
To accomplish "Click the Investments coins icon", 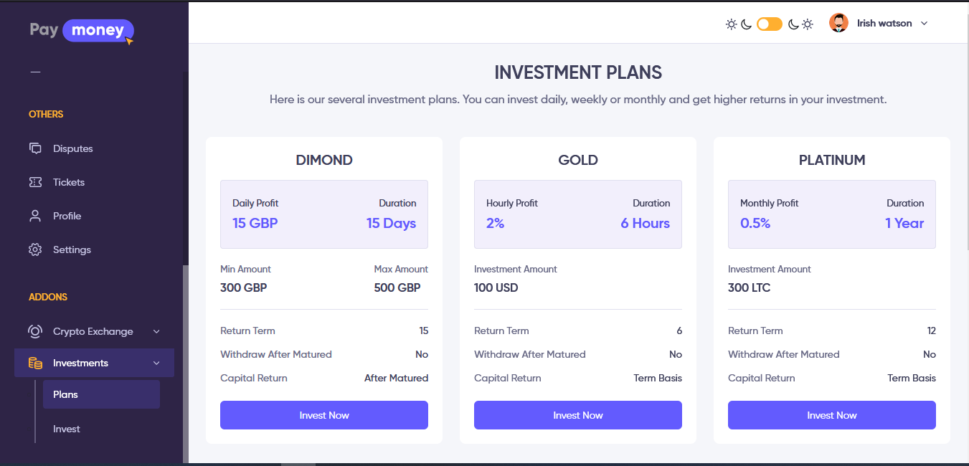I will pos(35,363).
